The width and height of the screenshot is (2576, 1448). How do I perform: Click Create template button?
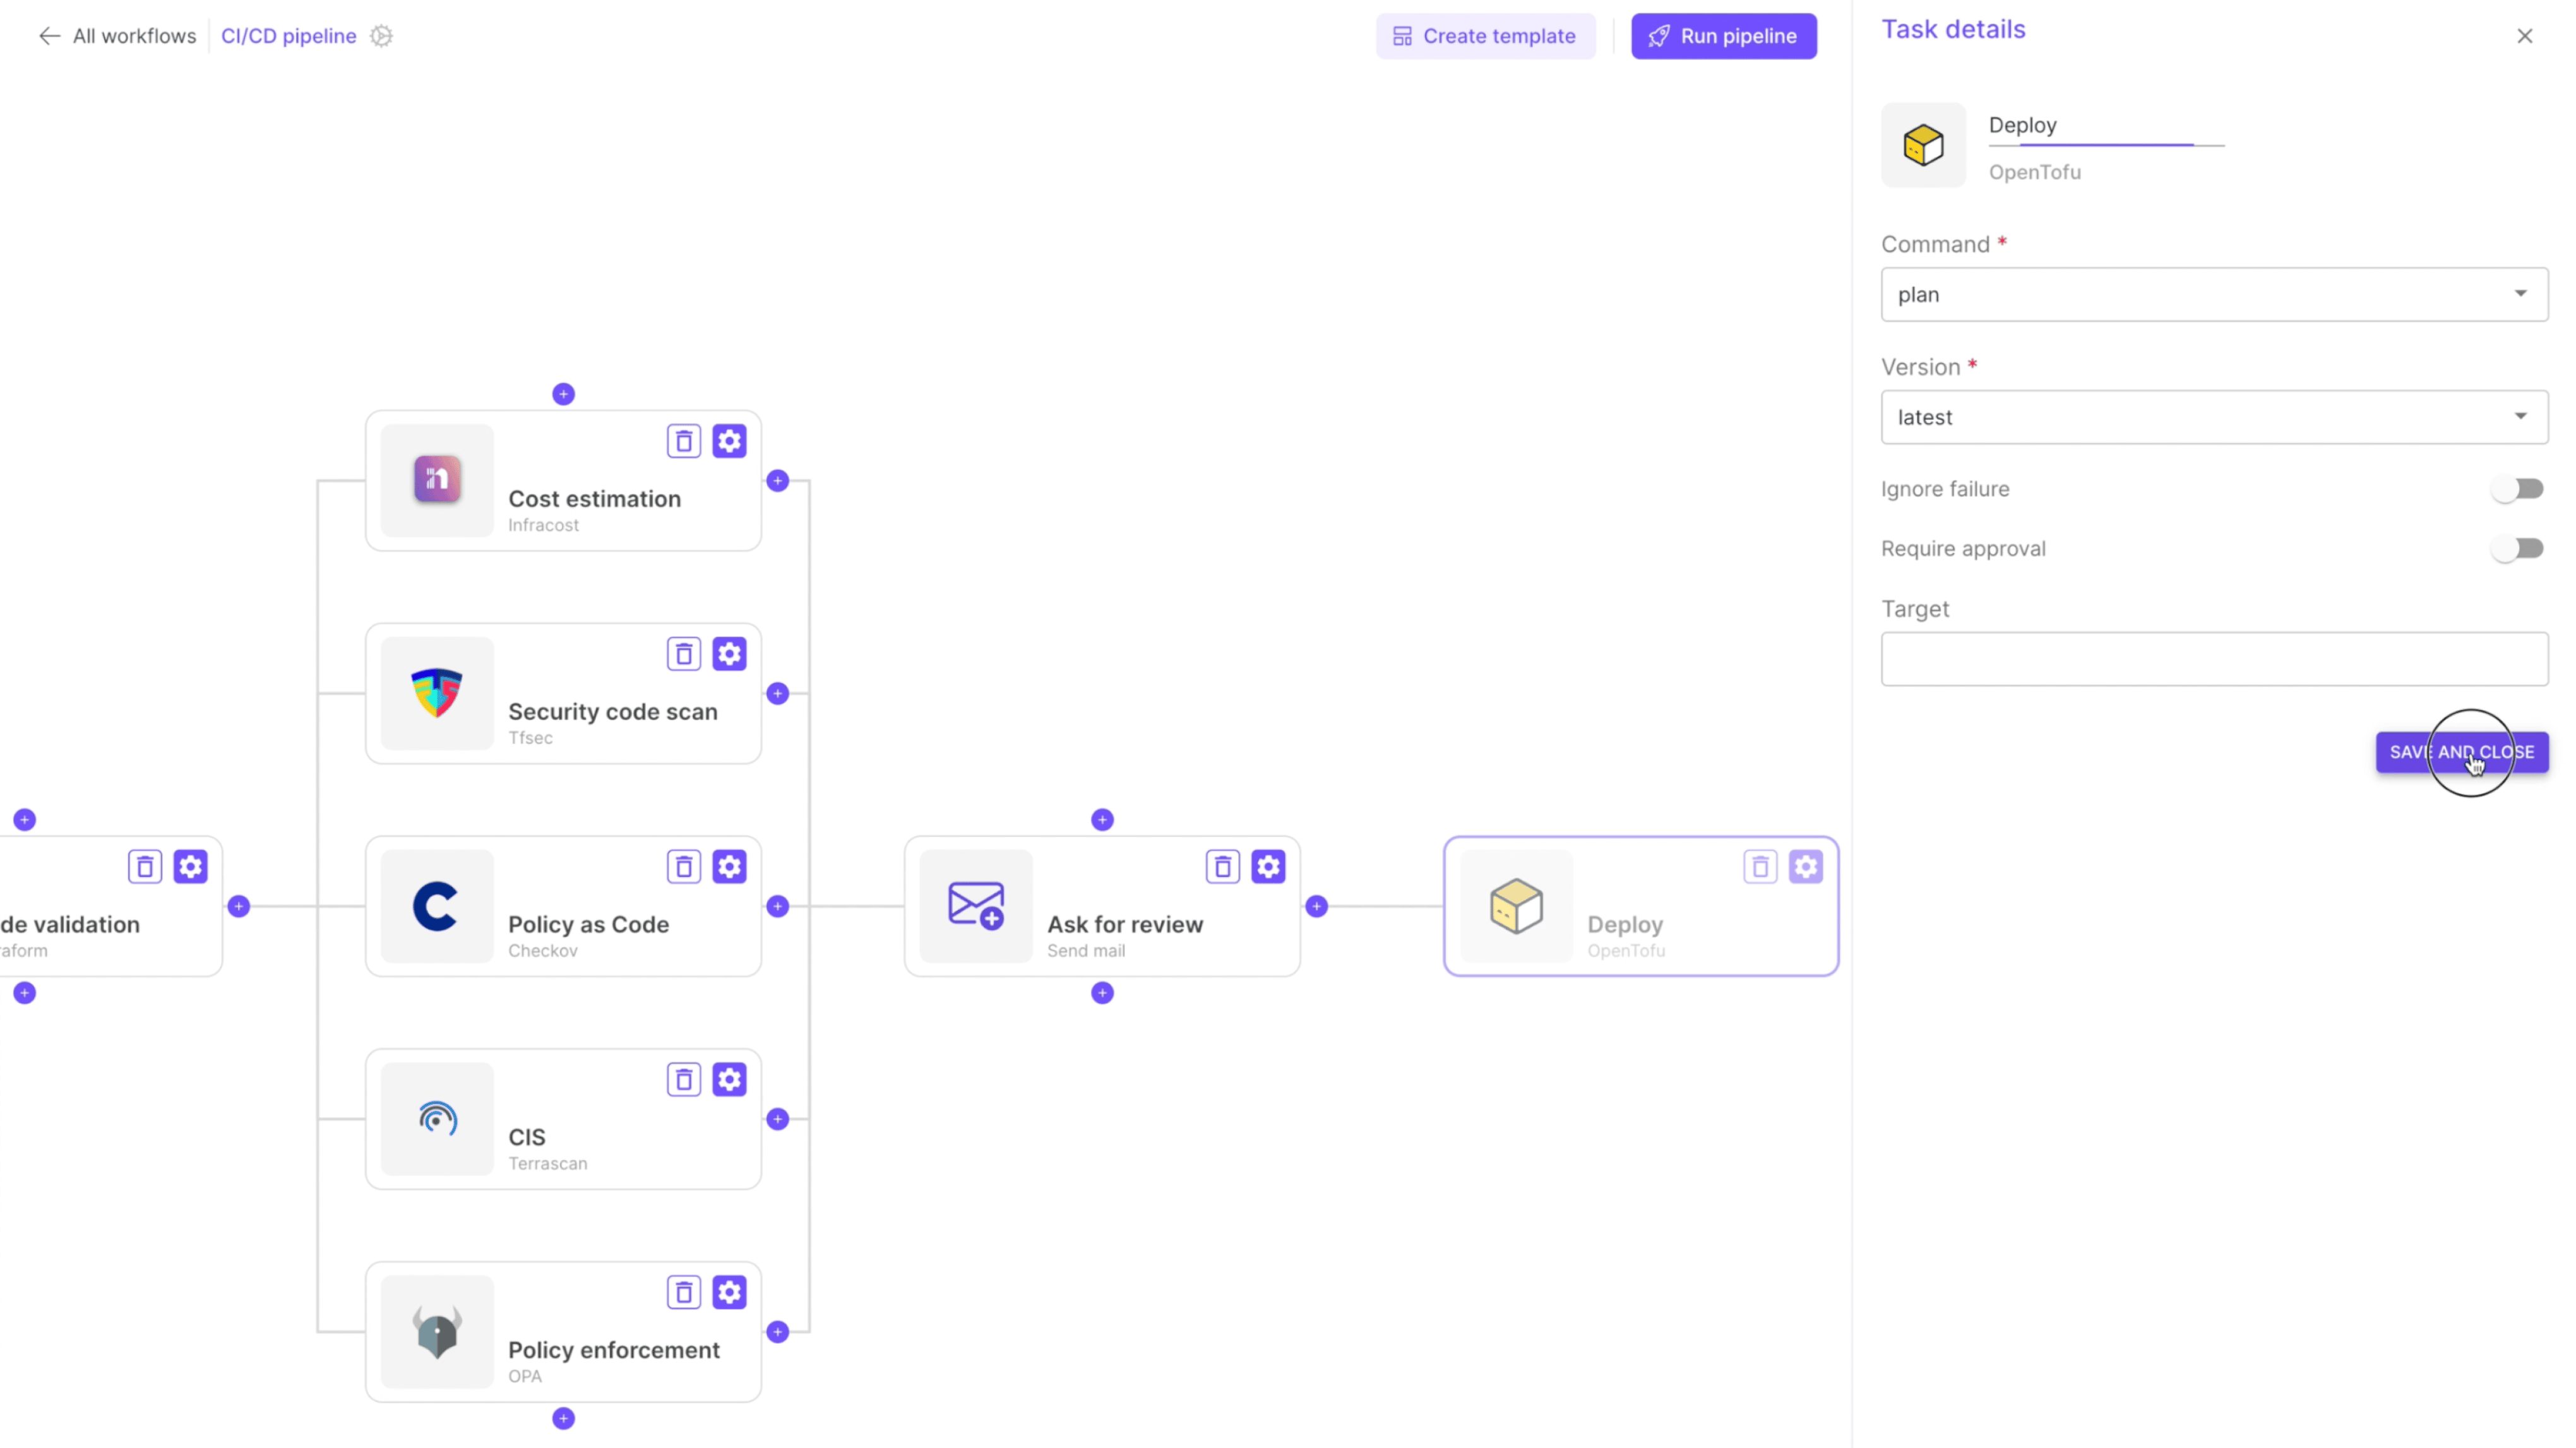[1485, 36]
